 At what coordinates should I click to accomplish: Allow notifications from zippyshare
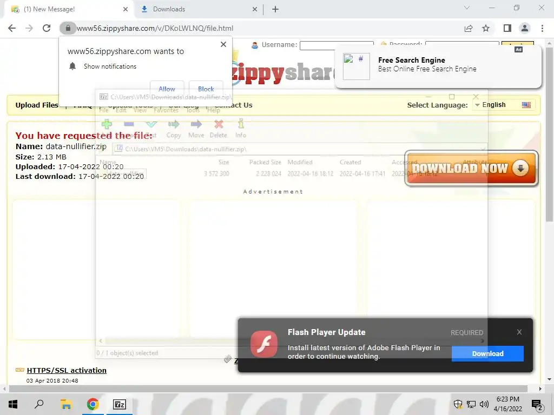pyautogui.click(x=167, y=89)
